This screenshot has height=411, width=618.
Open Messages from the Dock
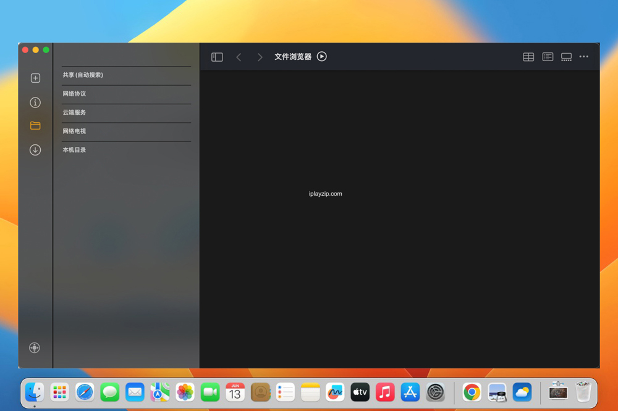point(110,392)
